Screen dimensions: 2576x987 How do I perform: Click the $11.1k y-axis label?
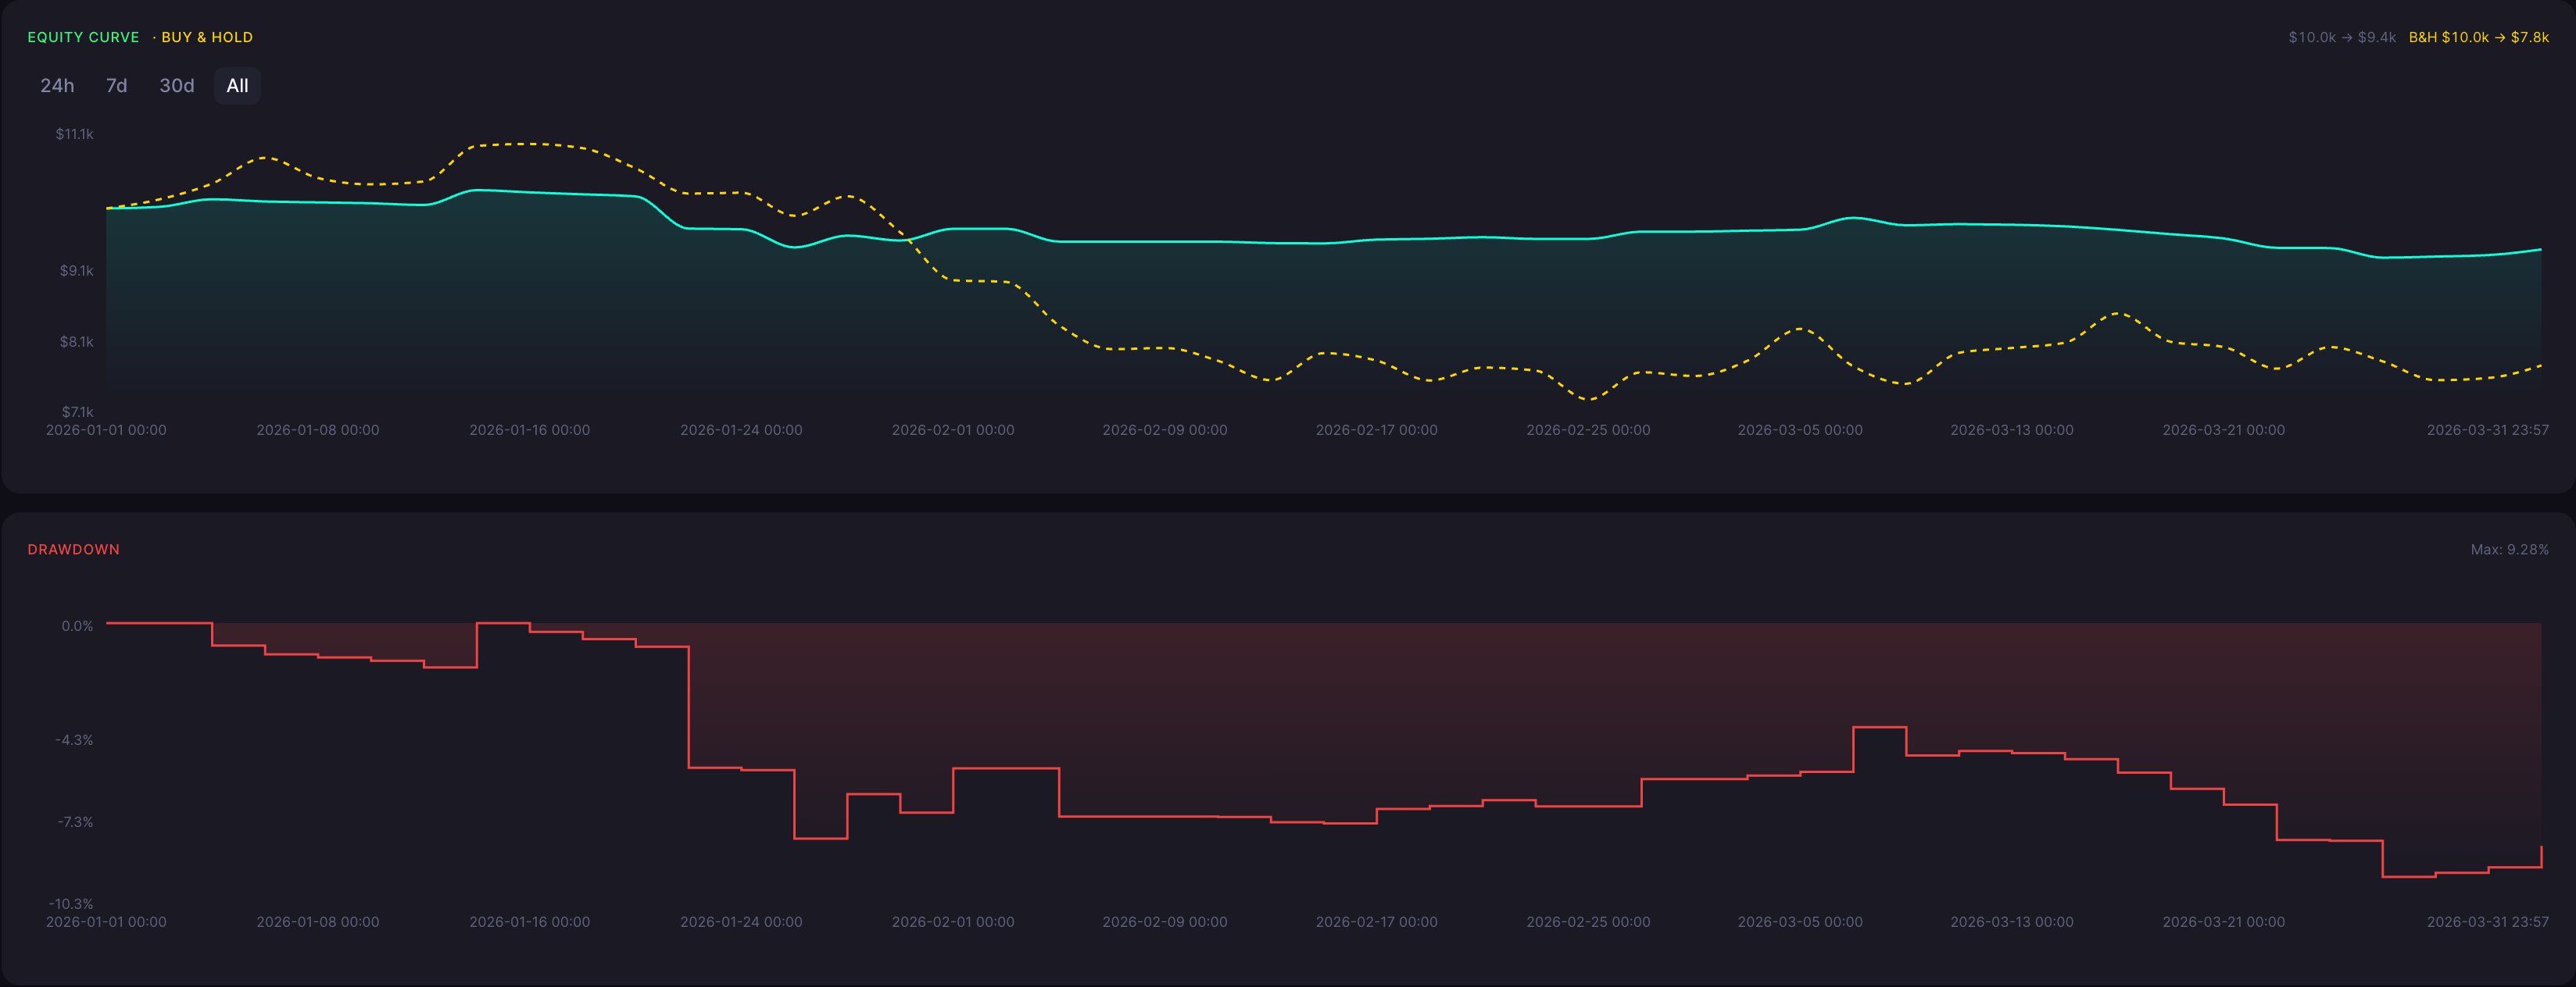coord(75,134)
